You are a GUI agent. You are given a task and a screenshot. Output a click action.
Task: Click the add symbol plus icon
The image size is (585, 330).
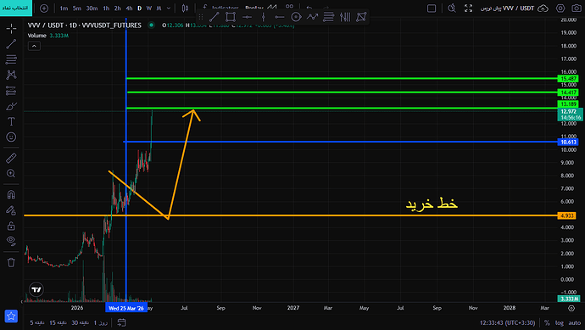pyautogui.click(x=44, y=8)
